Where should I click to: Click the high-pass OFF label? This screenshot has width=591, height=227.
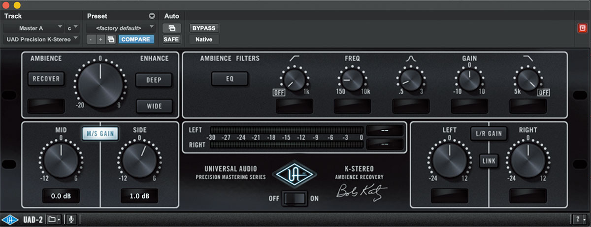pos(279,93)
